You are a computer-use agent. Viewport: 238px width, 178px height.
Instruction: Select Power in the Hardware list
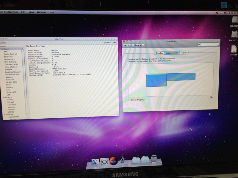(9, 85)
